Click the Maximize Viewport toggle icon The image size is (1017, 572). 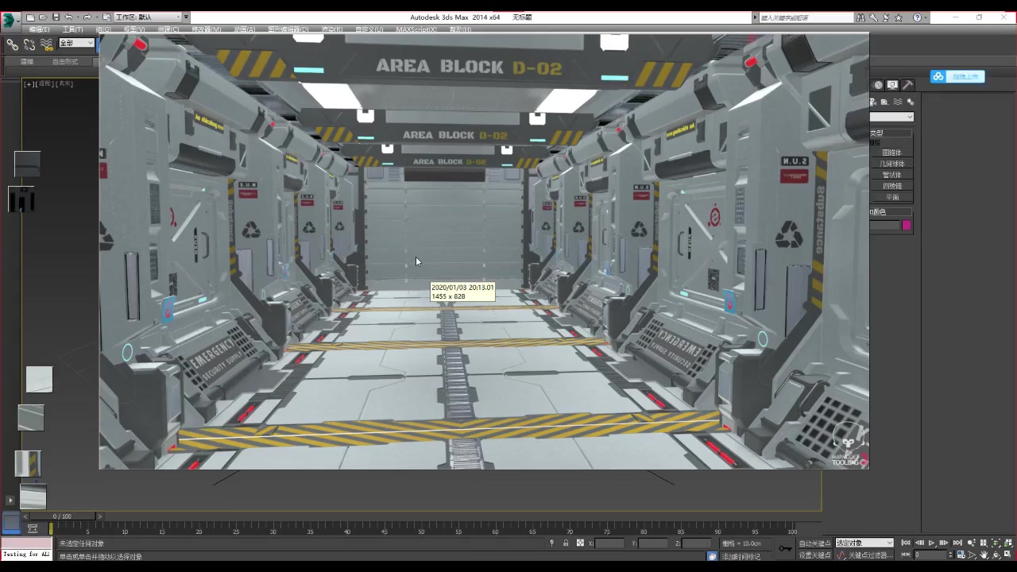click(x=1007, y=555)
